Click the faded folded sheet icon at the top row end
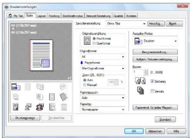This screenshot has height=138, width=190. pyautogui.click(x=64, y=87)
